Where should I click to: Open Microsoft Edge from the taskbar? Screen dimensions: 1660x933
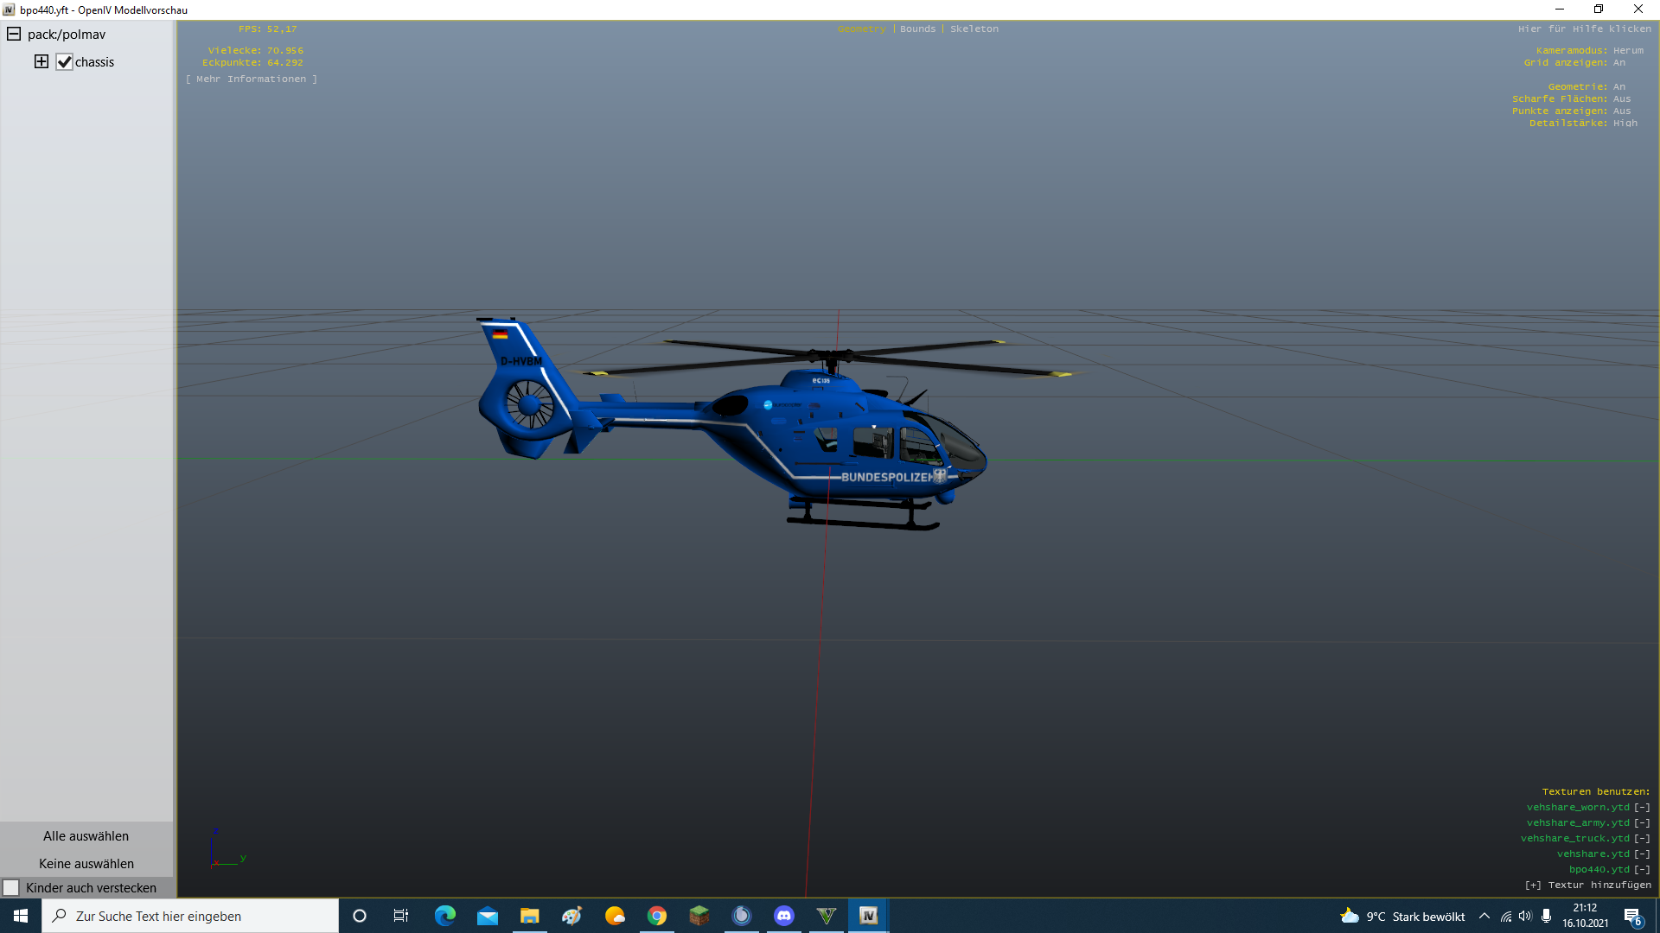[x=445, y=916]
